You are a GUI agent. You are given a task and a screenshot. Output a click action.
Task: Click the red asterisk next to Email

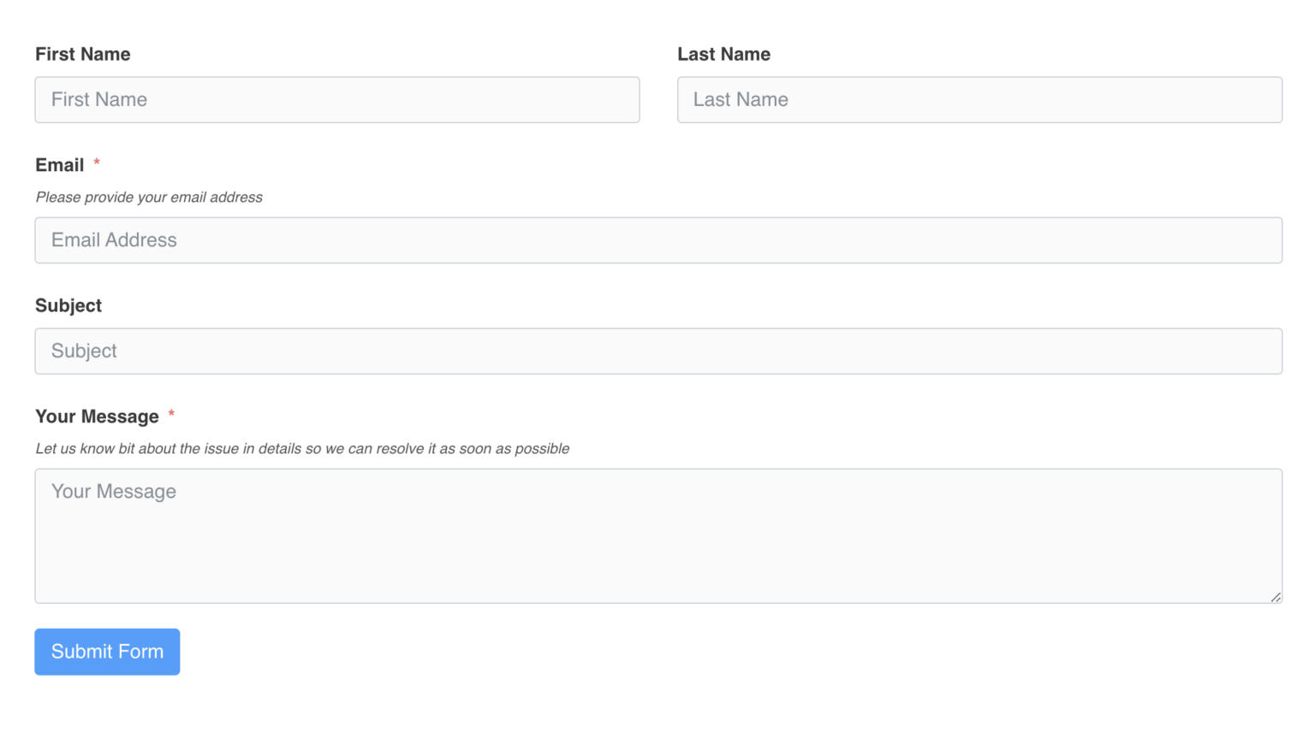coord(96,162)
